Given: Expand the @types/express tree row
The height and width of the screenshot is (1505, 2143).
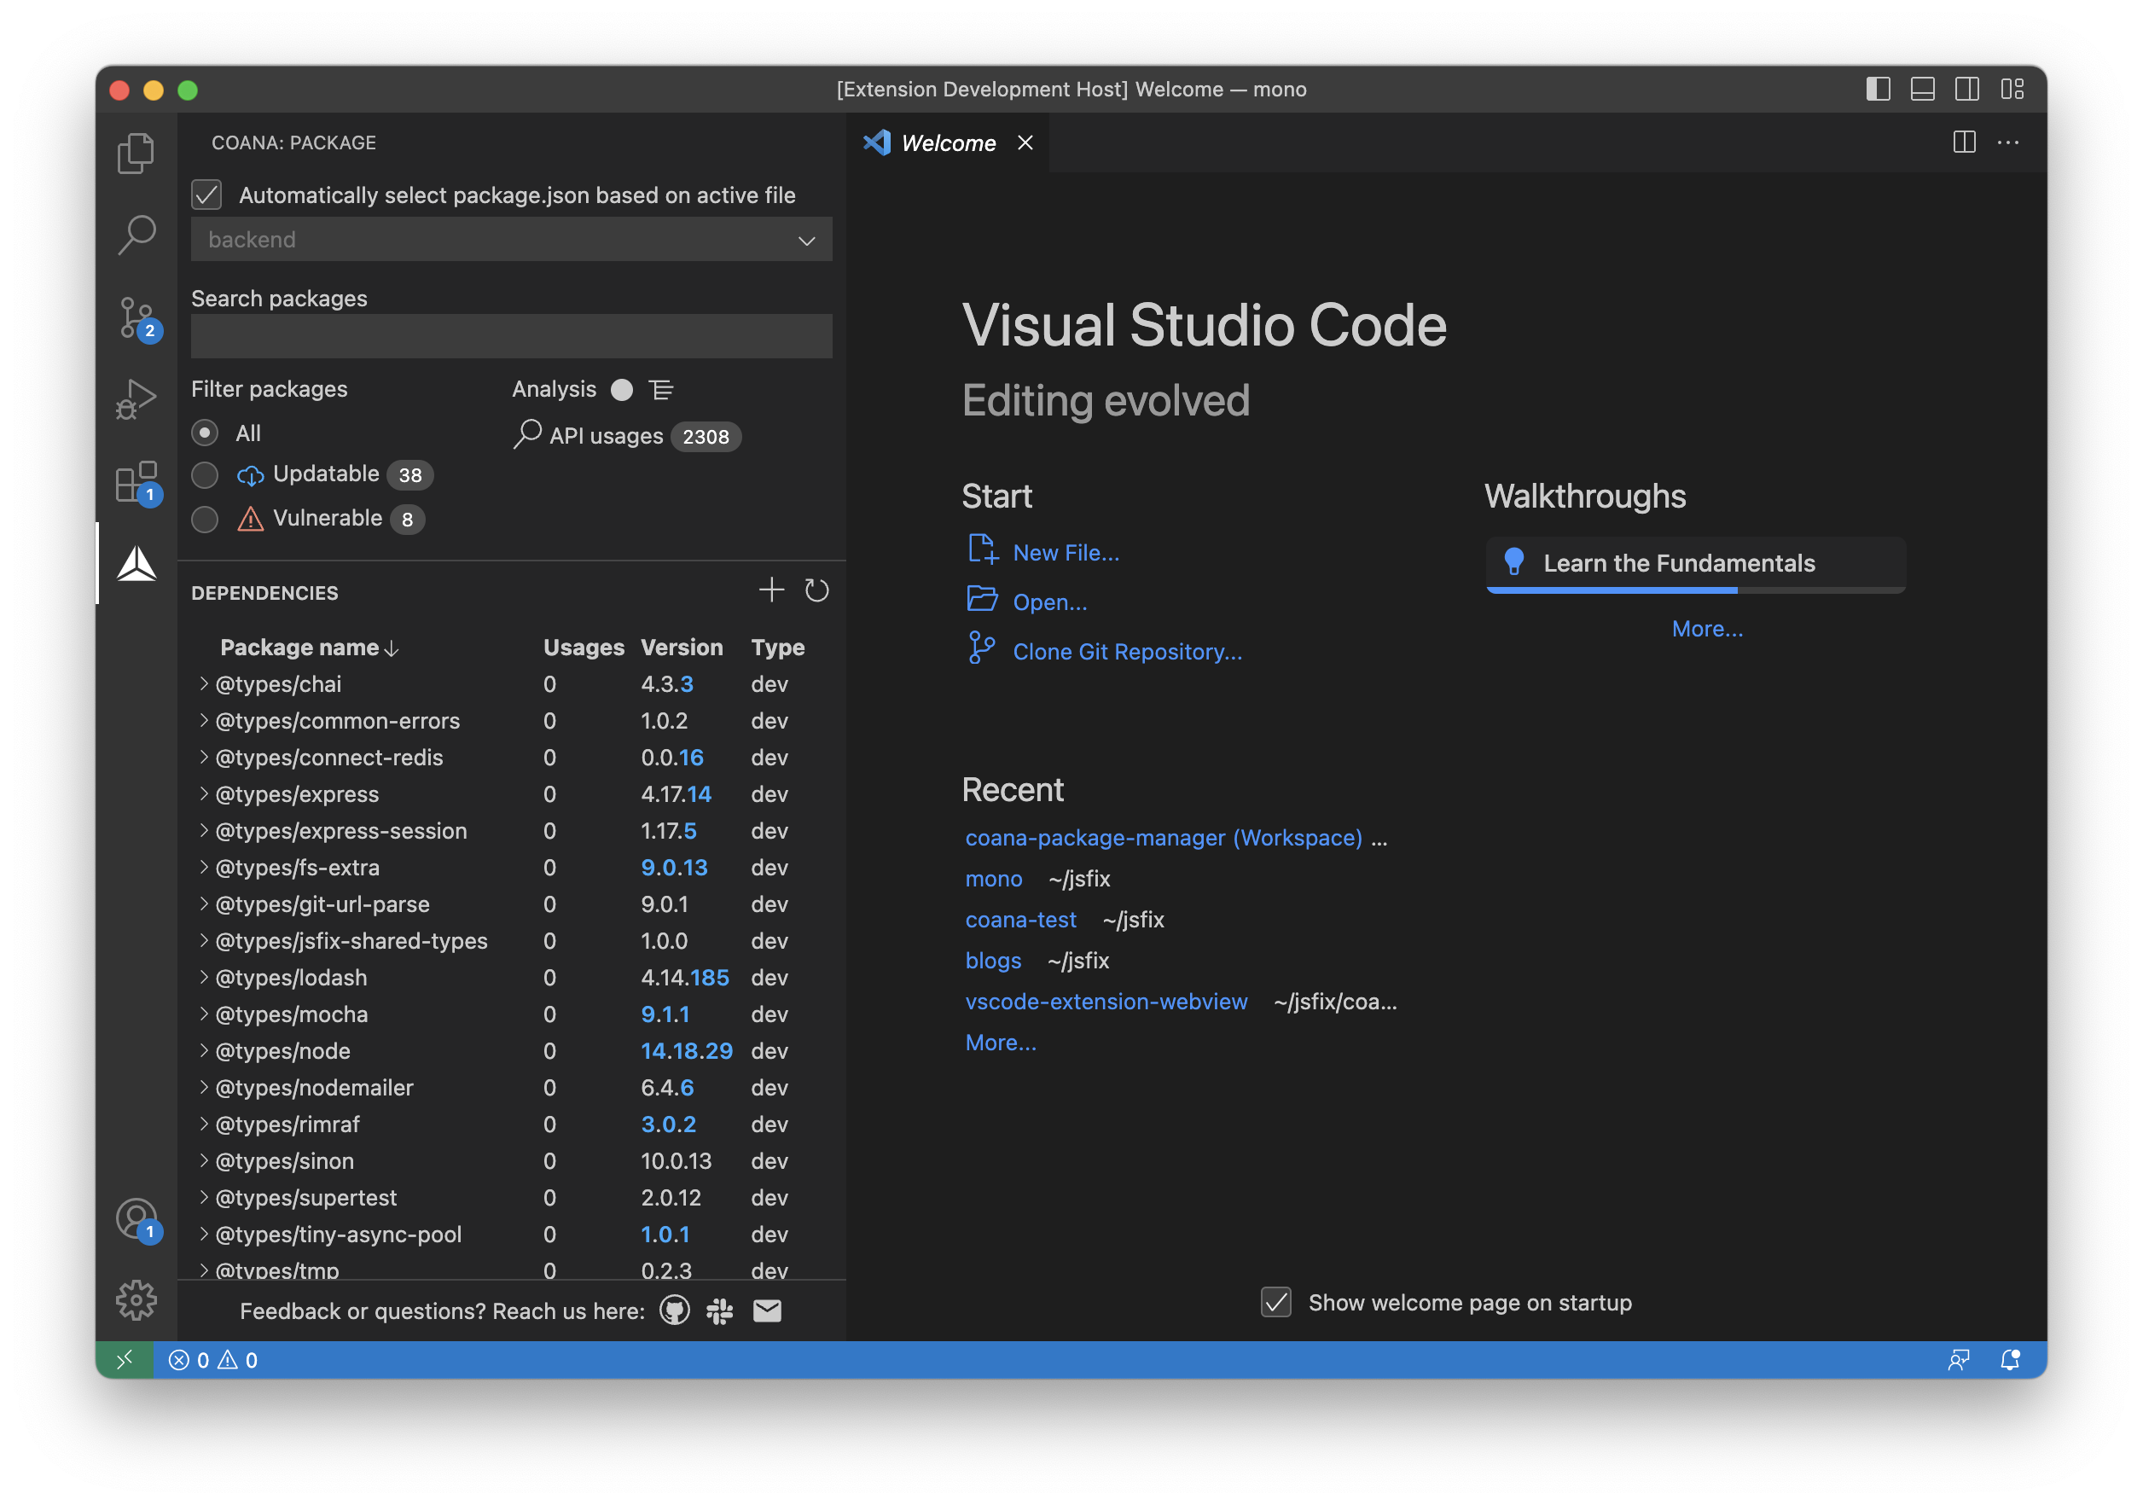Looking at the screenshot, I should (x=204, y=793).
